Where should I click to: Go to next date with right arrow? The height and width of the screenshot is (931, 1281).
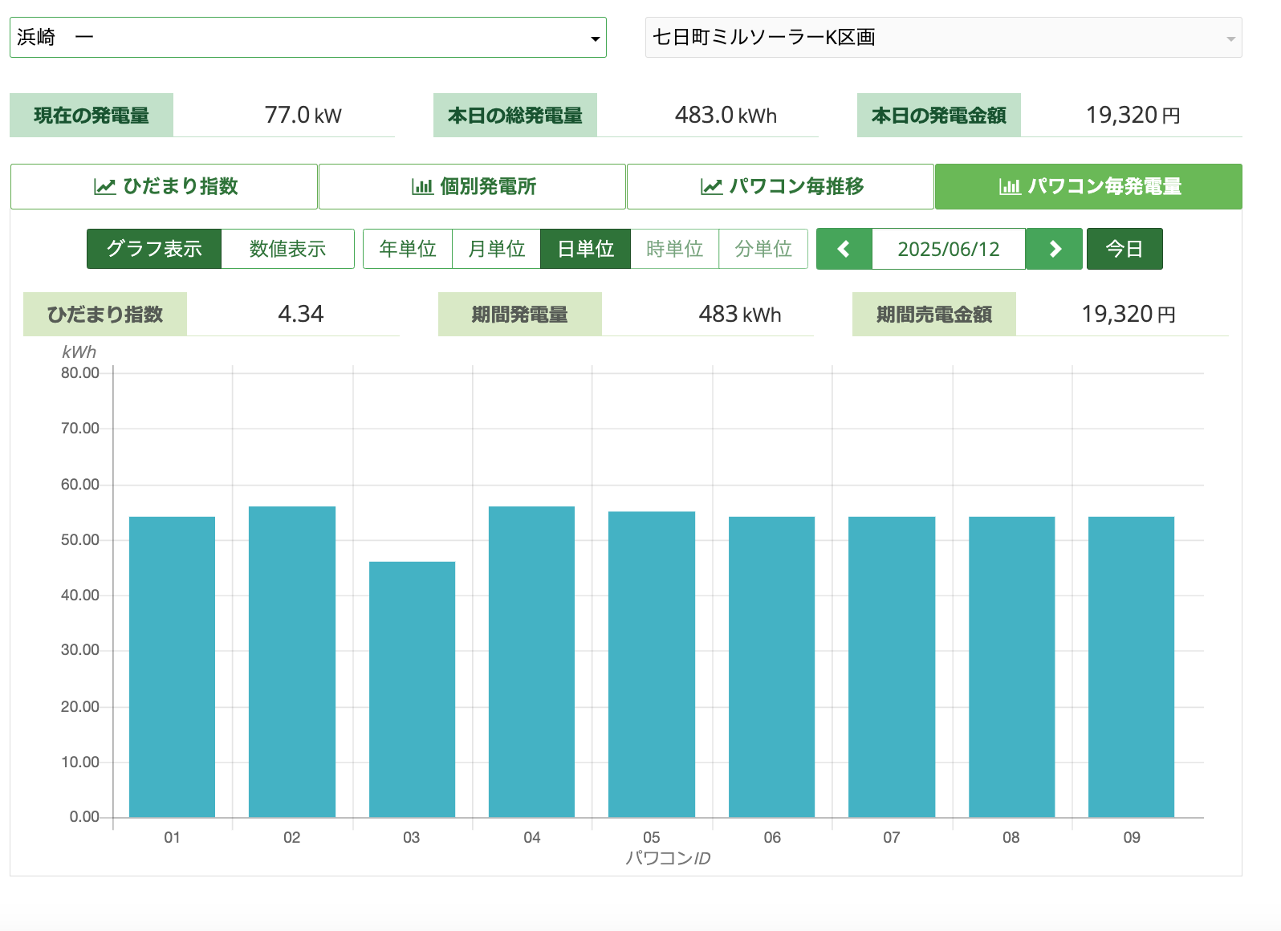click(1055, 249)
